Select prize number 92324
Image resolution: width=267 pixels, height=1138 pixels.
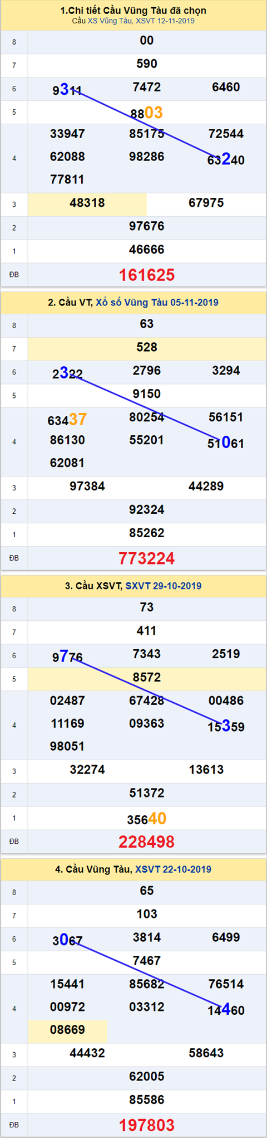click(x=147, y=509)
